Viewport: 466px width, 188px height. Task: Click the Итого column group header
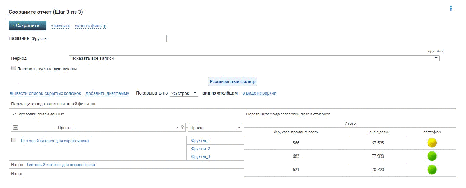350,123
